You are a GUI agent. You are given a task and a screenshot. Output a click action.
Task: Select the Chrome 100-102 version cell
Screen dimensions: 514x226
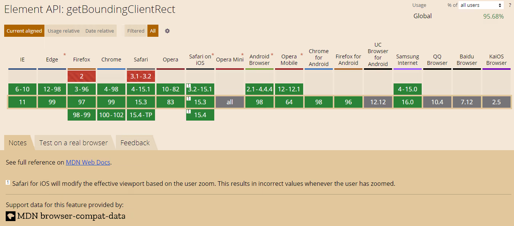111,115
